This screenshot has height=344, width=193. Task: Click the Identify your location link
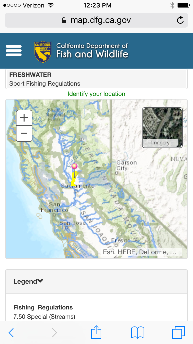97,94
